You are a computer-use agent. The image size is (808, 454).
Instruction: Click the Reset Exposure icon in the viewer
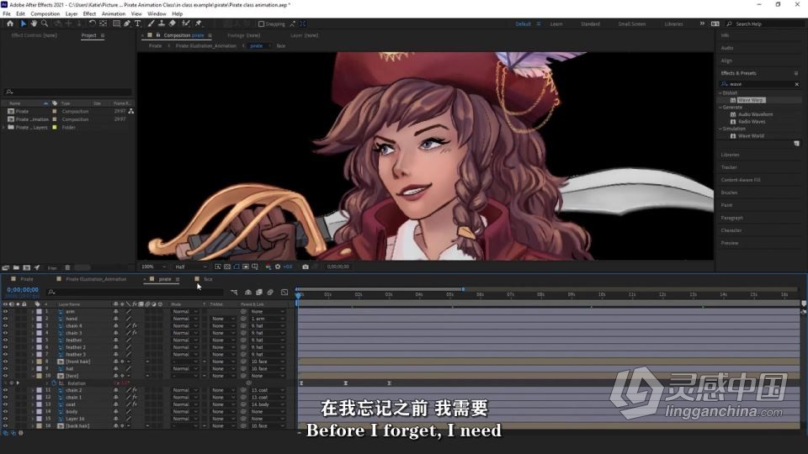pos(278,267)
